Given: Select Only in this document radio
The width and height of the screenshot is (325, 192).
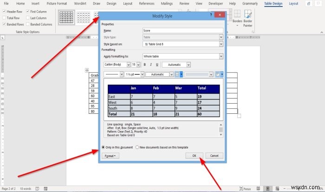Looking at the screenshot, I should (103, 147).
